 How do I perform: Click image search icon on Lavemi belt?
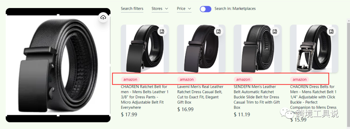218,32
